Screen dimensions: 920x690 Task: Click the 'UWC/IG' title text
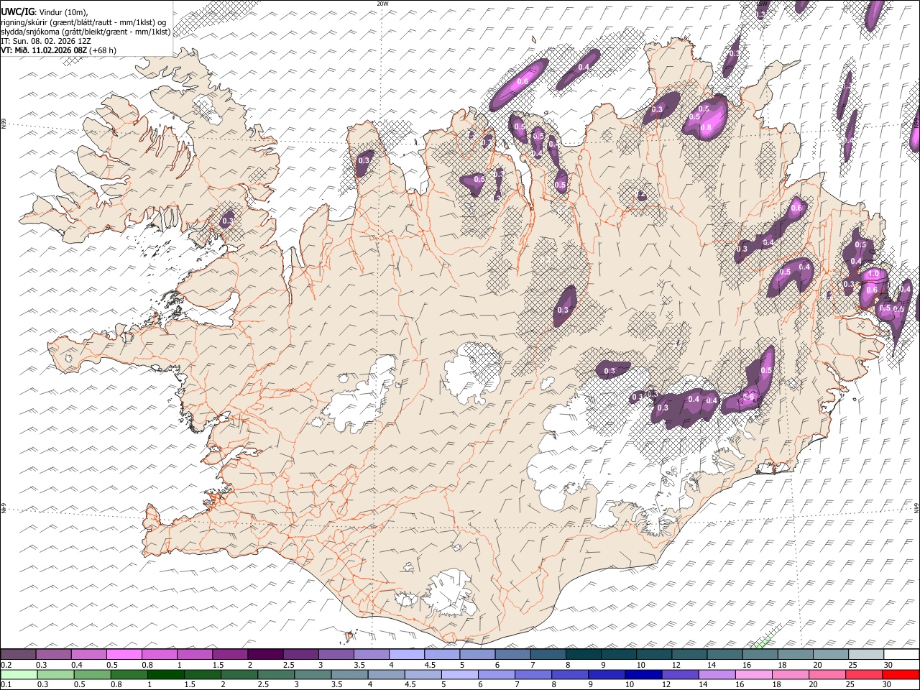click(x=17, y=11)
